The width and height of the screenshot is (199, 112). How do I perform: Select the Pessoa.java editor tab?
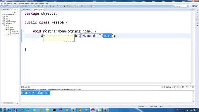pos(39,10)
